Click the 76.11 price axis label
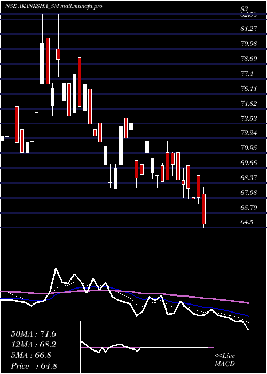This screenshot has width=267, height=374. tap(249, 89)
